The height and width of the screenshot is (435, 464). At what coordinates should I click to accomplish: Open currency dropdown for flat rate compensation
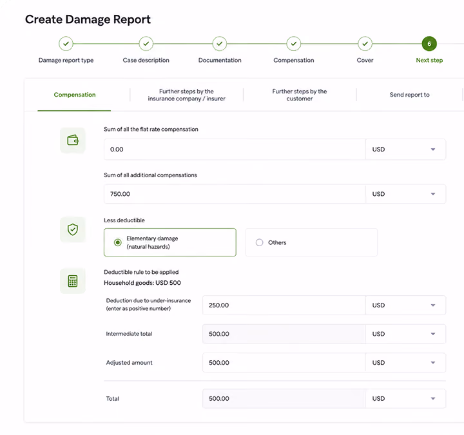(406, 150)
